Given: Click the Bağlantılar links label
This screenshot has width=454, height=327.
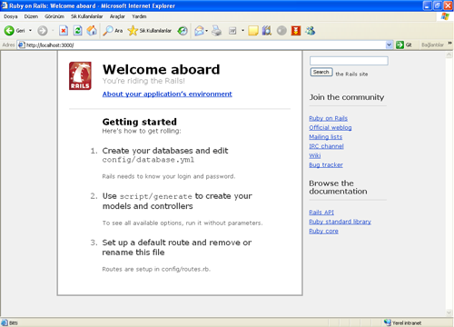Looking at the screenshot, I should [x=432, y=45].
